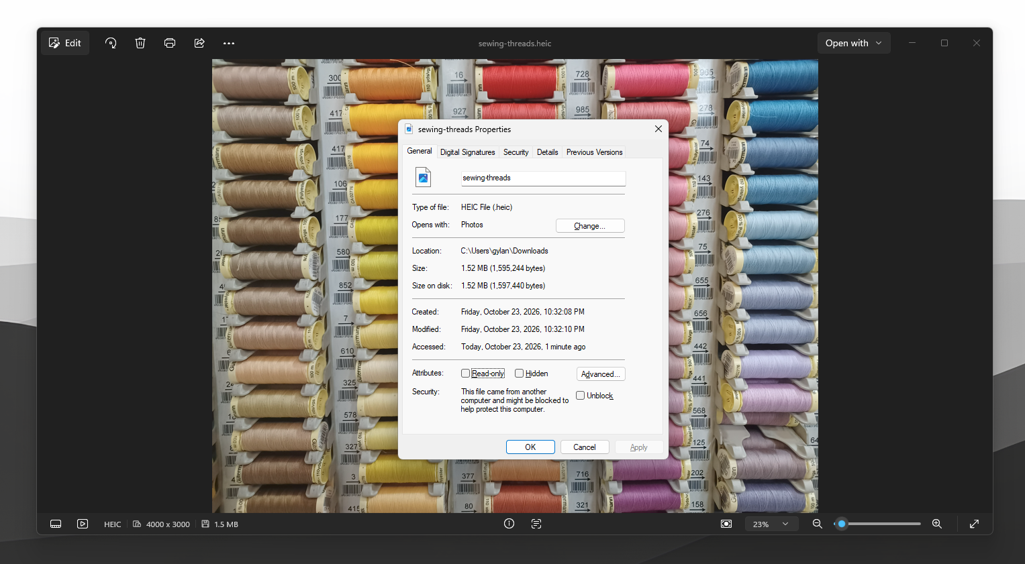Confirm with the OK button
Viewport: 1025px width, 564px height.
coord(530,447)
